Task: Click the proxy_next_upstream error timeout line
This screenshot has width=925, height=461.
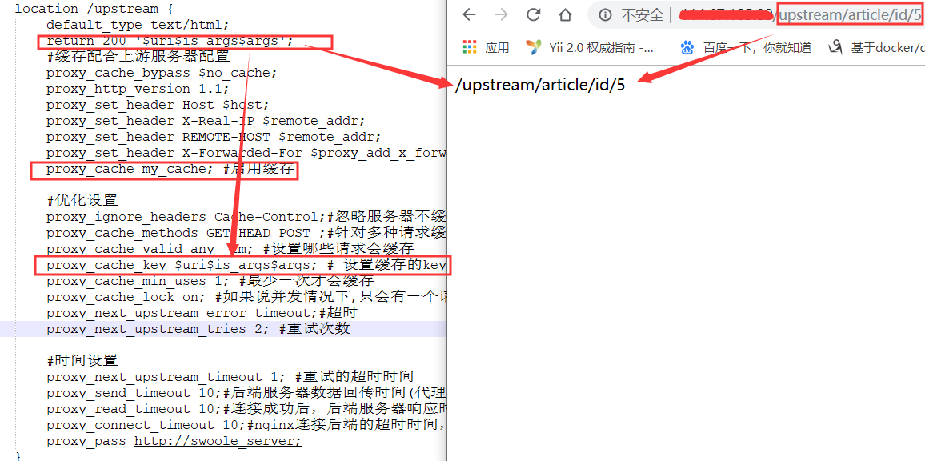Action: [202, 313]
